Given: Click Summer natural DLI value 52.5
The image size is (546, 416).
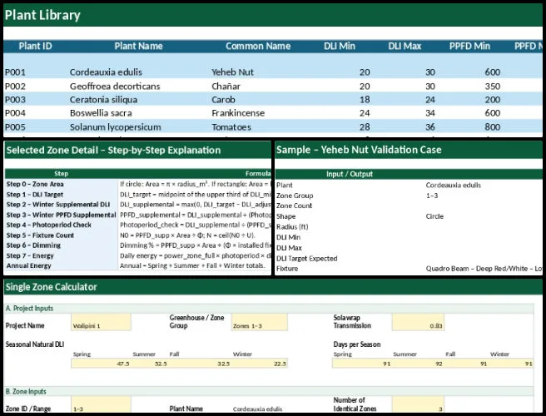Looking at the screenshot, I should coord(161,364).
